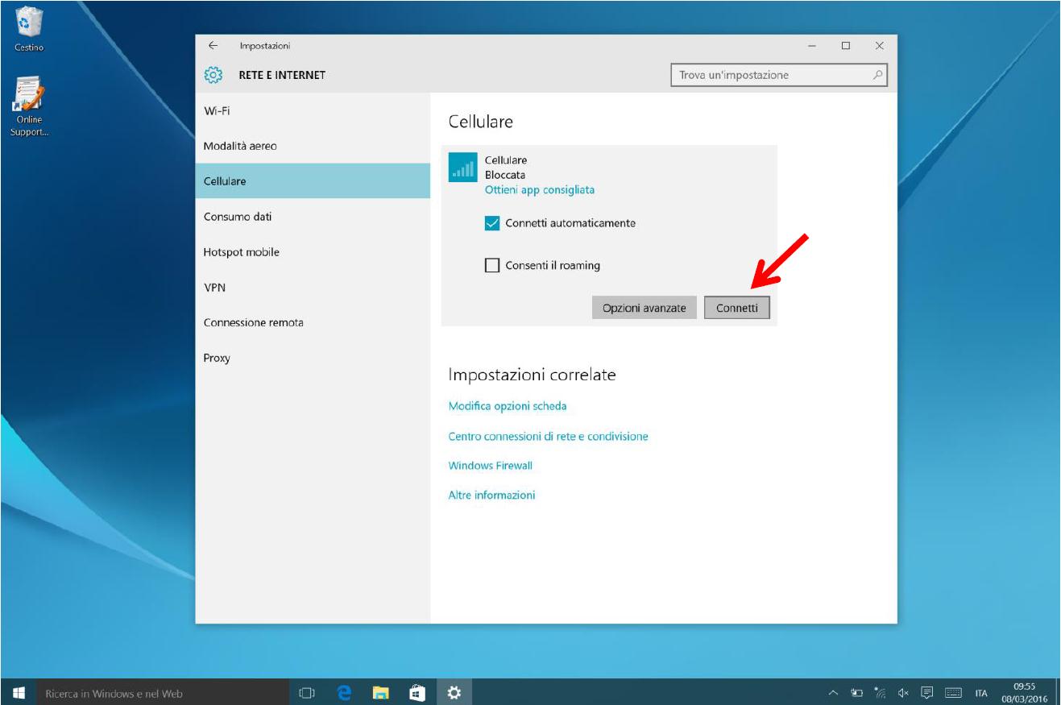Image resolution: width=1061 pixels, height=705 pixels.
Task: Open the Windows Start menu
Action: (18, 692)
